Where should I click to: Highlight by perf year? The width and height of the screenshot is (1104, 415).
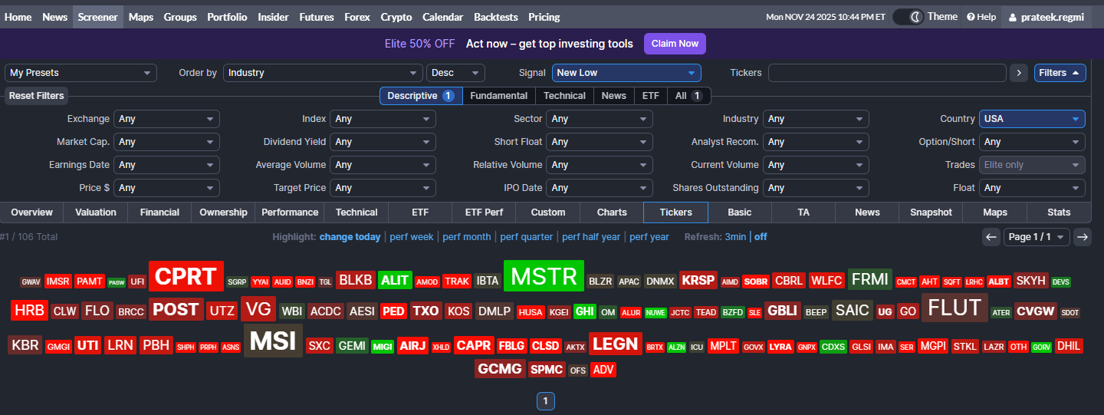tap(649, 237)
